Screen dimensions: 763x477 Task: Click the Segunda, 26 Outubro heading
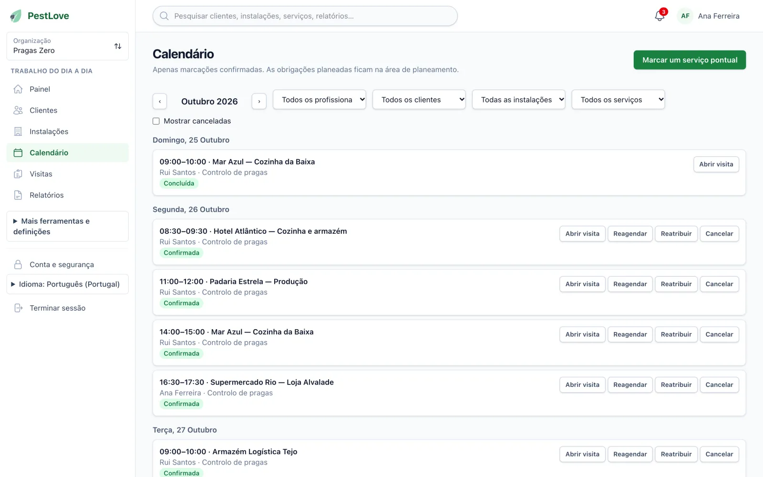pos(191,209)
